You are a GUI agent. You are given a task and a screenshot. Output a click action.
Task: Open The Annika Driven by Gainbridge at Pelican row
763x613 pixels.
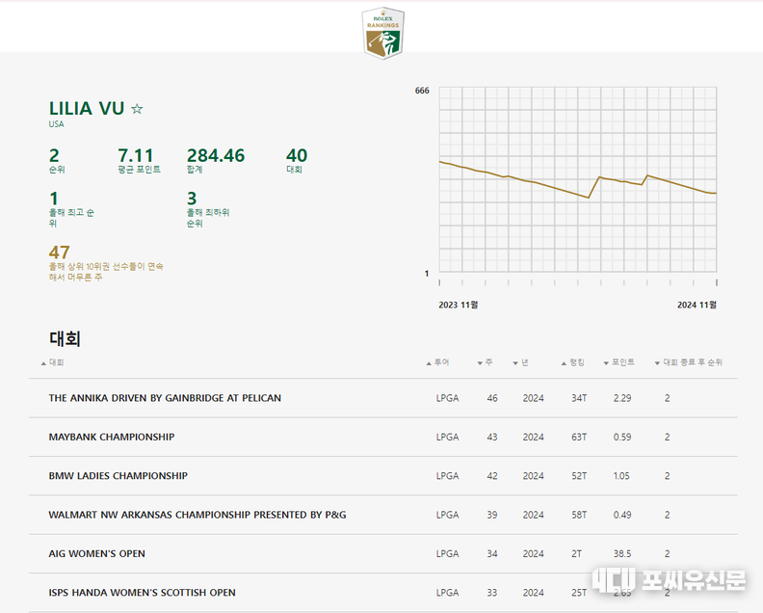click(383, 398)
